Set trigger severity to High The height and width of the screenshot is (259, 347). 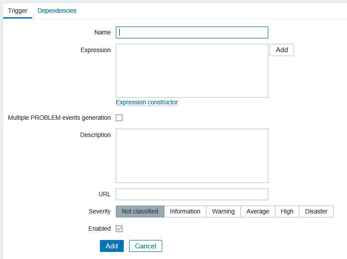pos(287,211)
